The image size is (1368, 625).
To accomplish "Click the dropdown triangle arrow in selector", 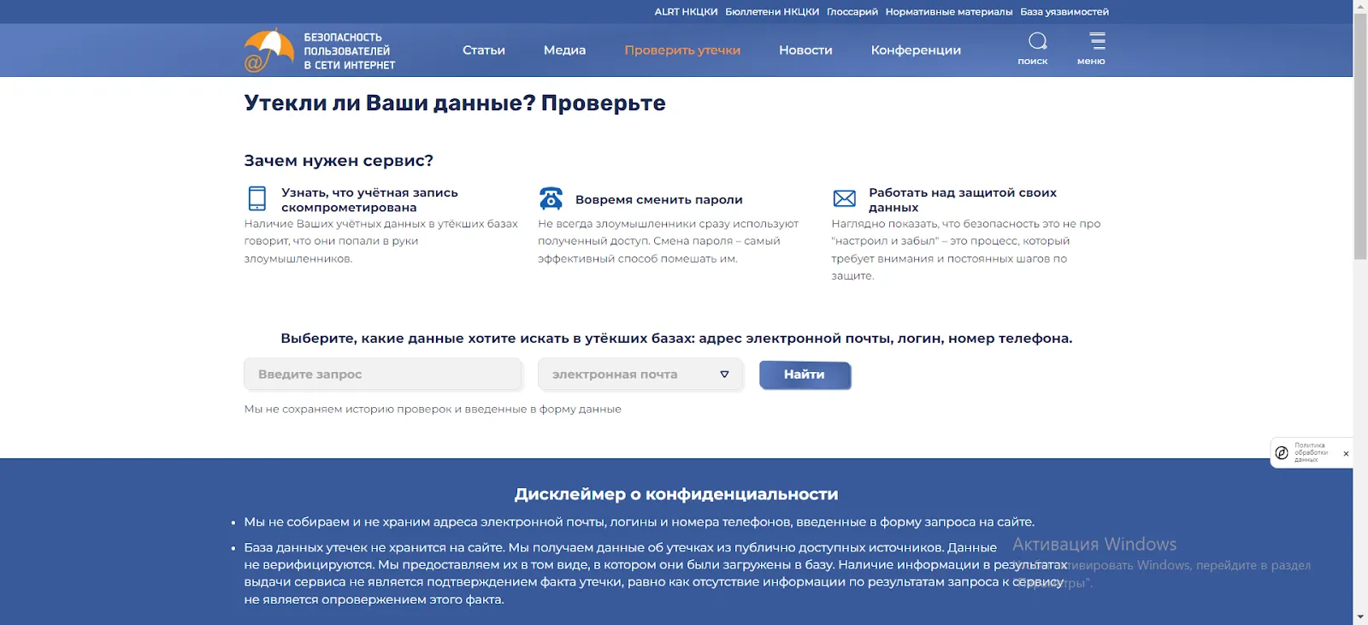I will click(x=724, y=374).
